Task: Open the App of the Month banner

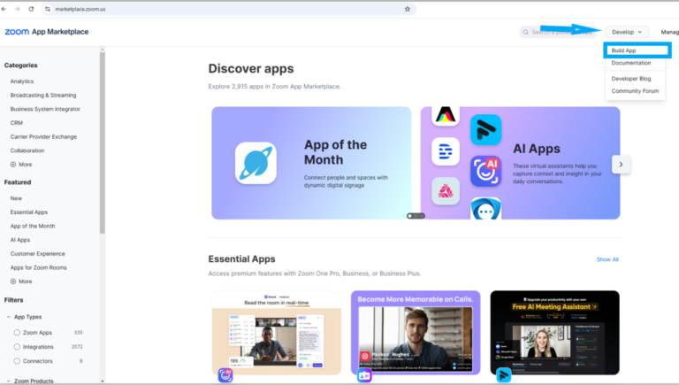Action: (x=311, y=163)
